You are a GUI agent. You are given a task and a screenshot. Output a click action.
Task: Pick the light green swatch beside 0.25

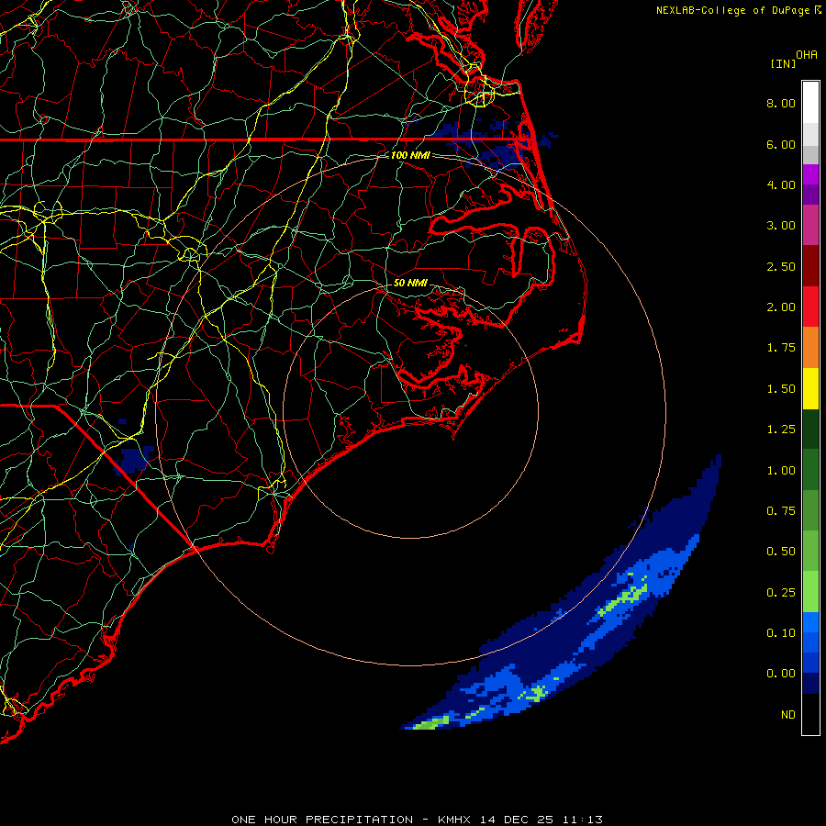[x=810, y=592]
